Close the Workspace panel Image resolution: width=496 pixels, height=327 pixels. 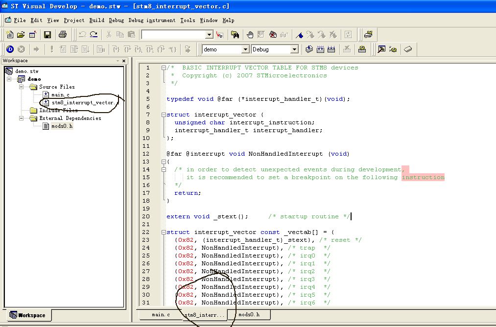(124, 61)
